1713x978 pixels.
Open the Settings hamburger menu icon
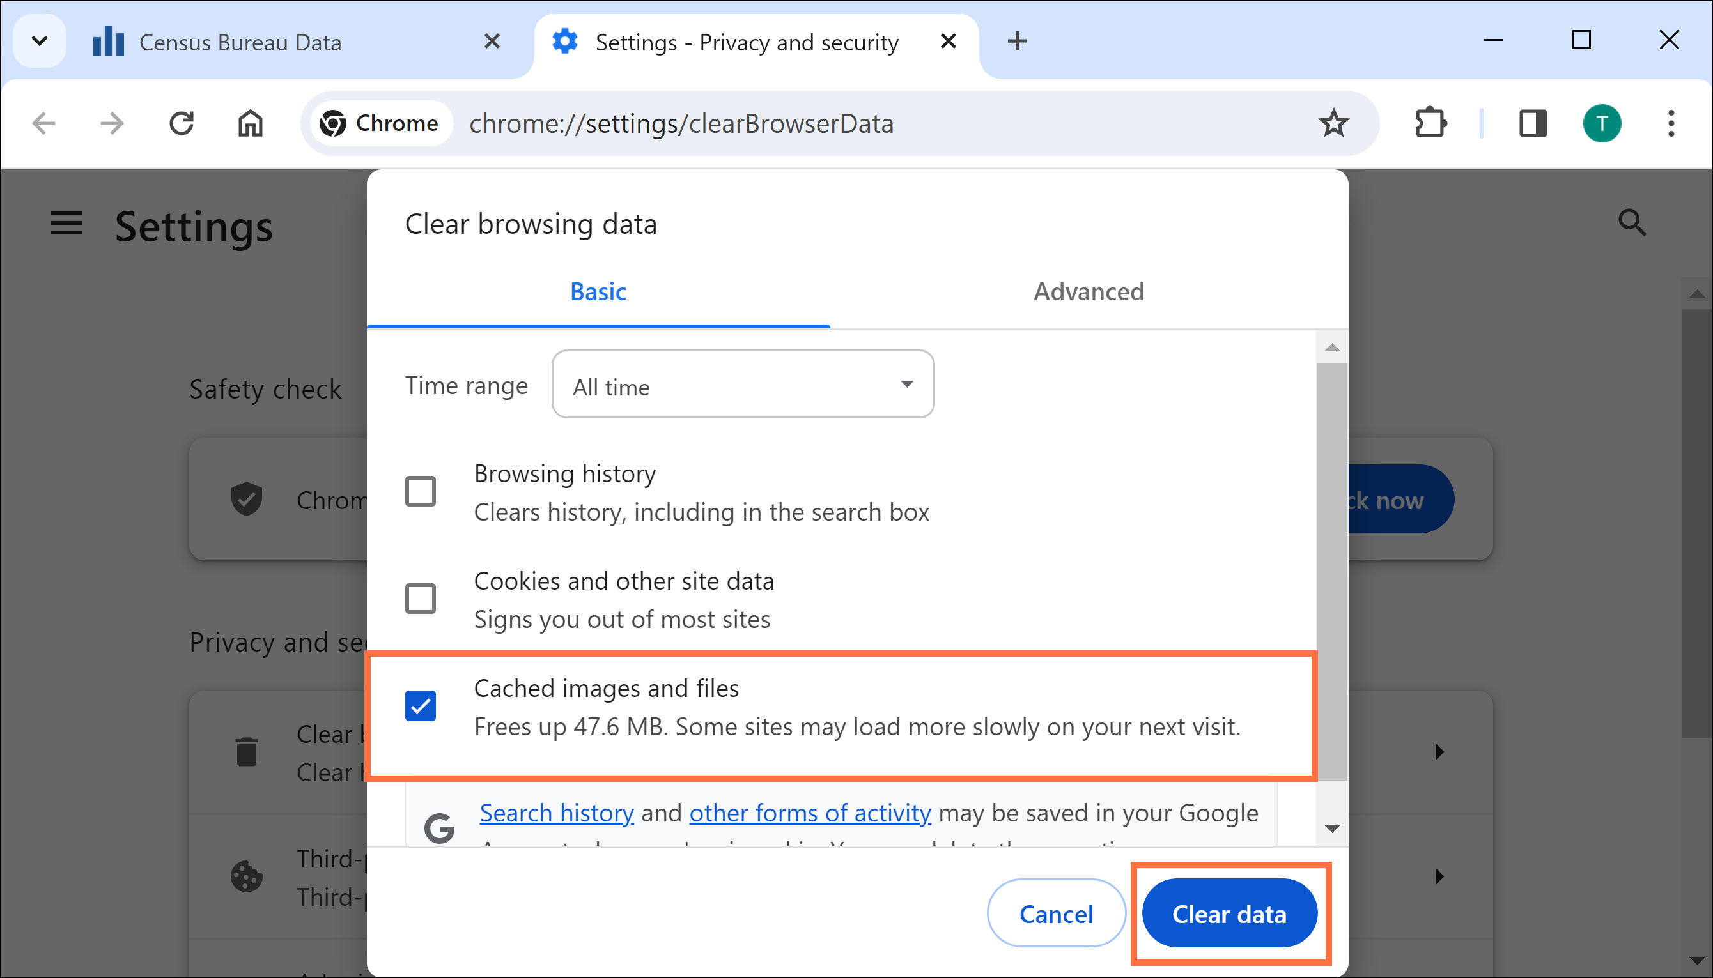[x=65, y=224]
